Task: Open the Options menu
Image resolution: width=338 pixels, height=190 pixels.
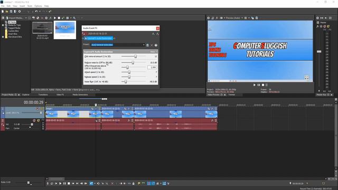Action: 38,6
